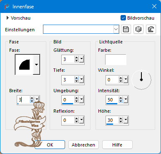Click the white Farbe color swatch
Viewport: 161px width, 154px height.
pyautogui.click(x=116, y=60)
